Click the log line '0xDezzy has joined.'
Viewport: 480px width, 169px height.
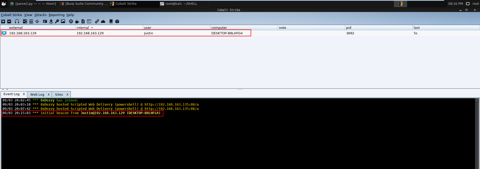pos(41,100)
